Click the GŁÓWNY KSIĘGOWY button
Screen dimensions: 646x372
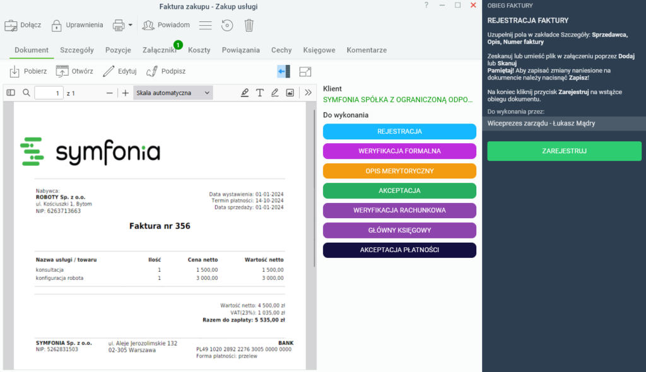point(399,230)
